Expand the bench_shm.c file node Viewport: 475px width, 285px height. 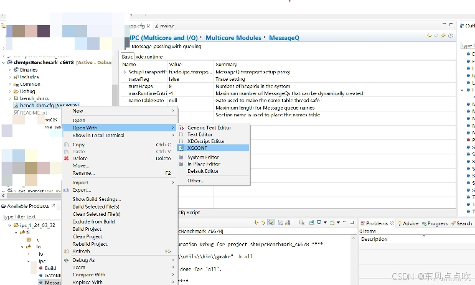pyautogui.click(x=10, y=98)
